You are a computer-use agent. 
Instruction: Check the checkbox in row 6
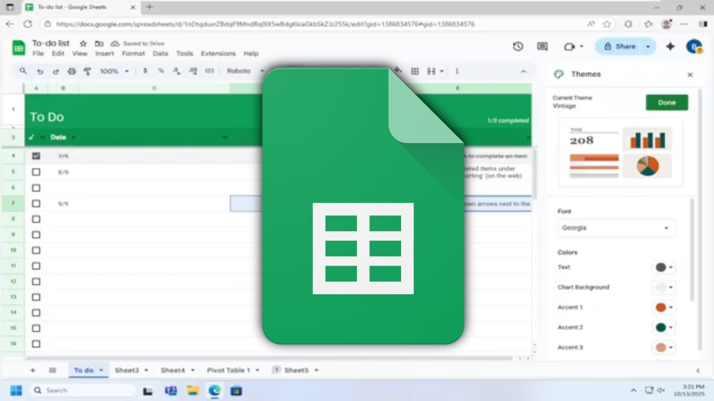[x=36, y=188]
